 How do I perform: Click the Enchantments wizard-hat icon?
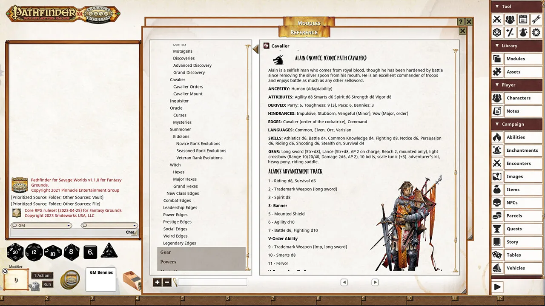(497, 150)
